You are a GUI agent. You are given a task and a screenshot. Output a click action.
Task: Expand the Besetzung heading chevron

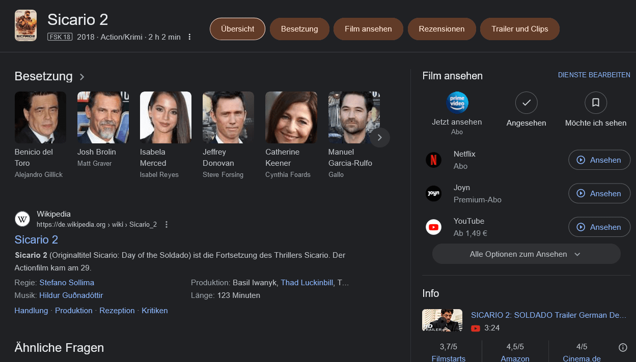point(82,77)
